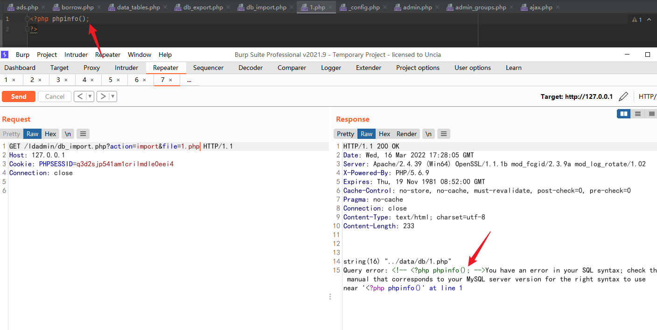Switch to the Comparer tab

292,68
